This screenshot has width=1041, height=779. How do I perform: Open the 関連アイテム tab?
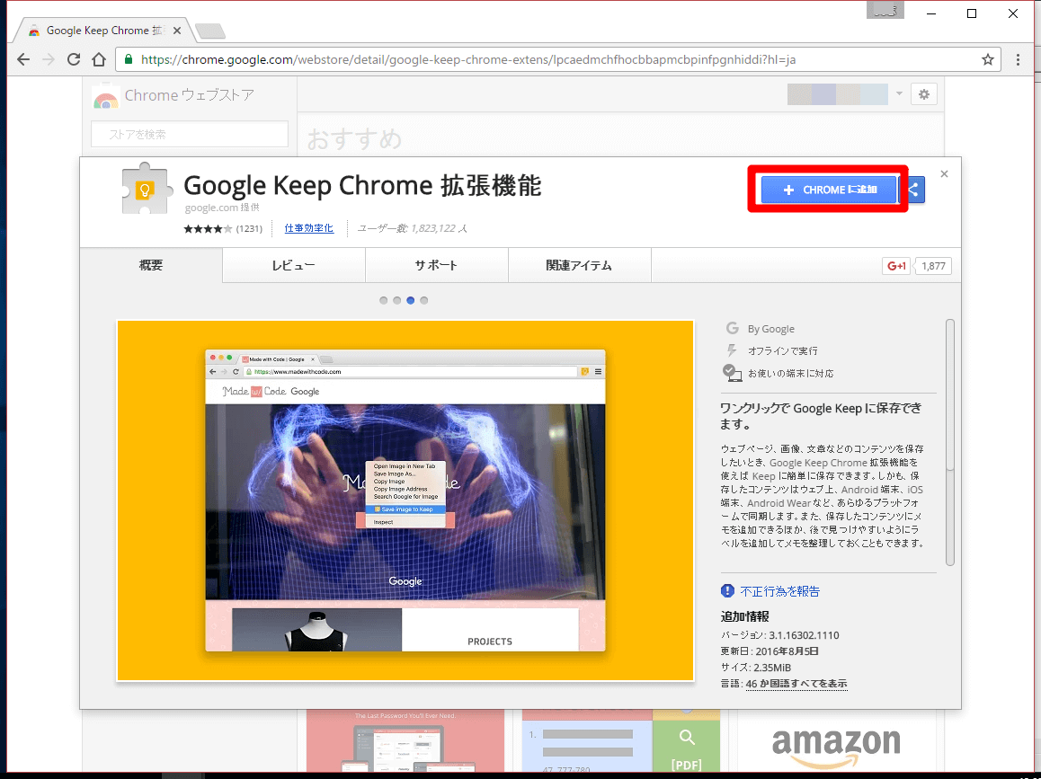click(x=579, y=265)
